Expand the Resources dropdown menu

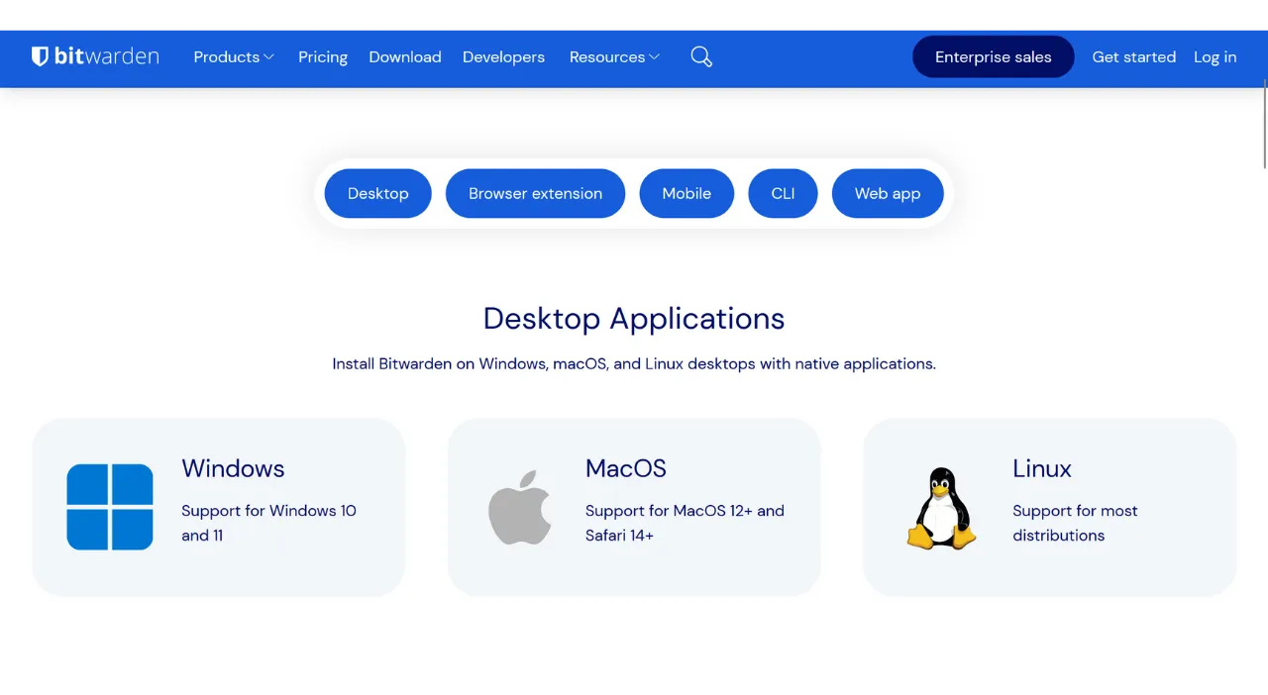[614, 57]
